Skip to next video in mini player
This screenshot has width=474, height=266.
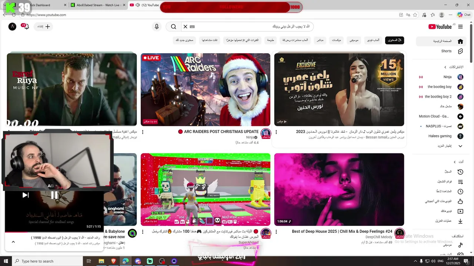pyautogui.click(x=26, y=195)
